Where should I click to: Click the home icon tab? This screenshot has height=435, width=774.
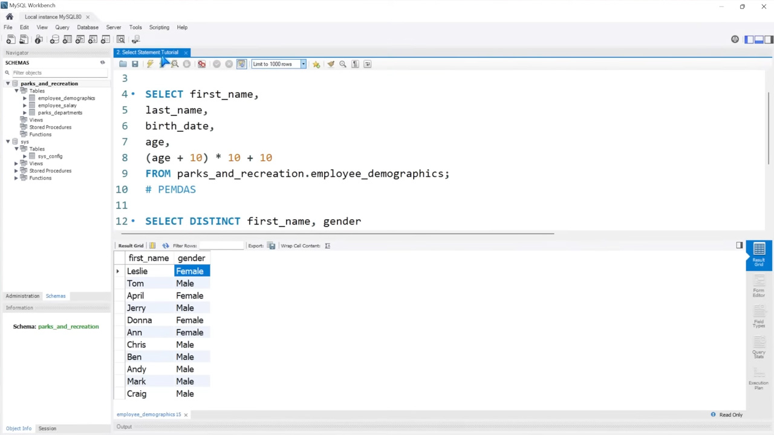(x=9, y=17)
